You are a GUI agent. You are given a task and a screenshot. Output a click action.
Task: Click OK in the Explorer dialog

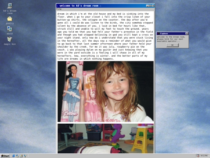tap(172, 45)
